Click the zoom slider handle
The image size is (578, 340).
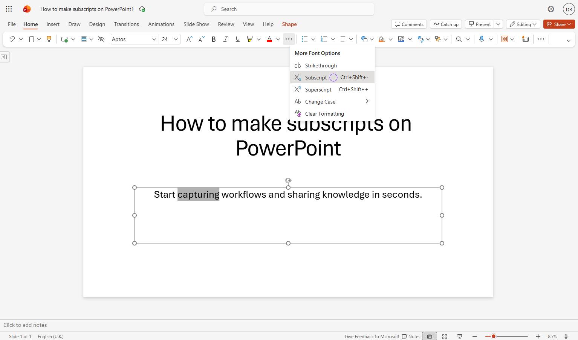[493, 336]
